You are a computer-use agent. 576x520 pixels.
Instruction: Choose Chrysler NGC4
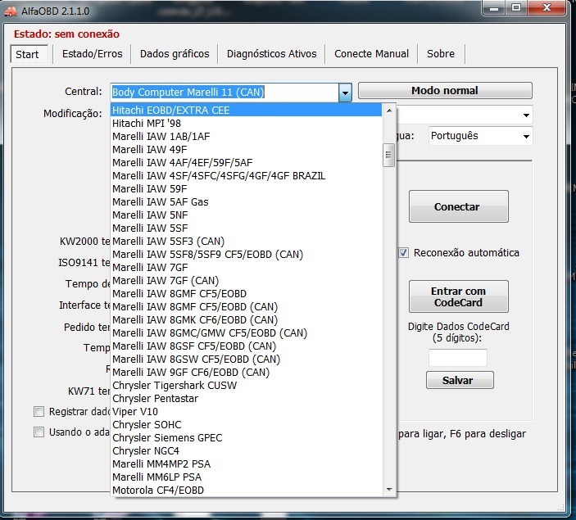pyautogui.click(x=246, y=451)
